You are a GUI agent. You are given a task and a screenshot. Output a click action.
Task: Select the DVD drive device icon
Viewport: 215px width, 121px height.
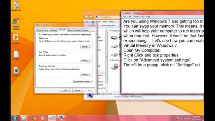(x=115, y=67)
